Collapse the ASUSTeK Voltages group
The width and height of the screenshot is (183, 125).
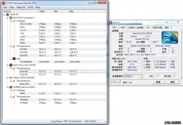click(11, 21)
